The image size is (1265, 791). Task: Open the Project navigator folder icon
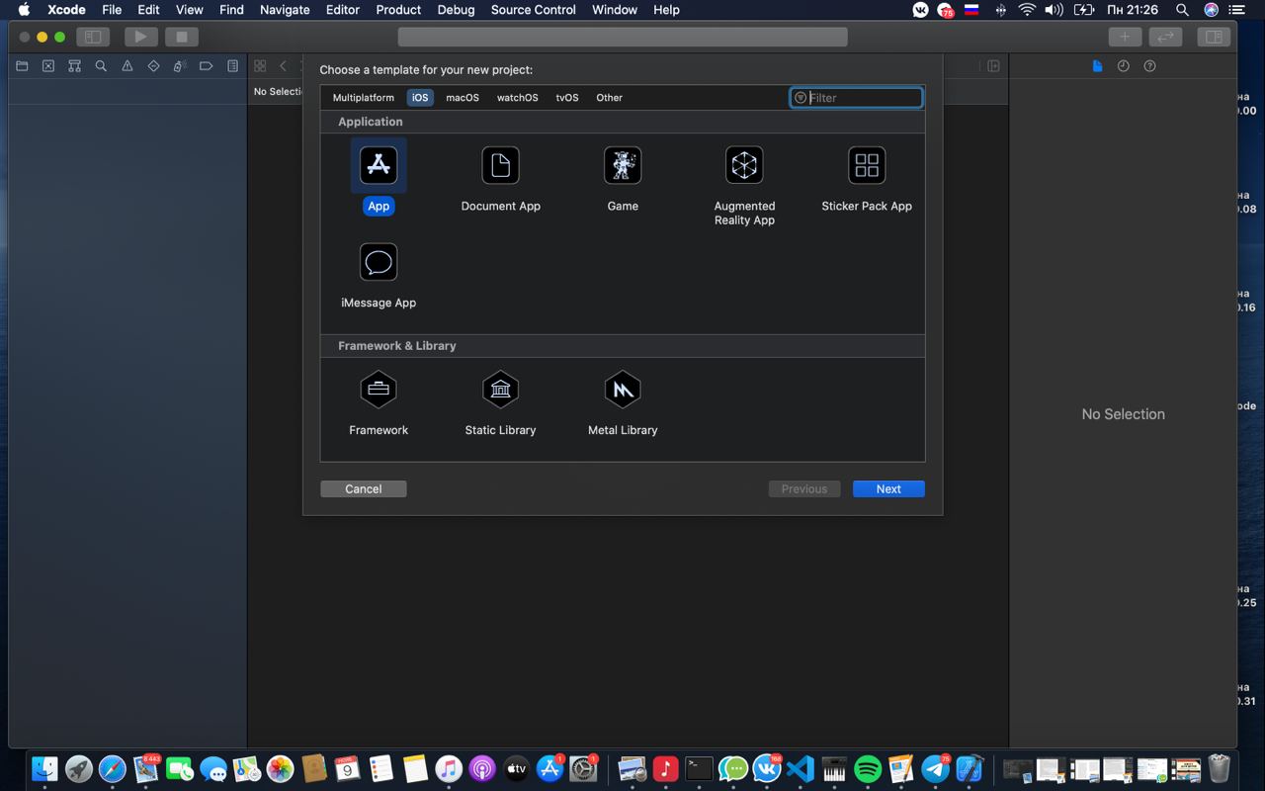coord(22,66)
